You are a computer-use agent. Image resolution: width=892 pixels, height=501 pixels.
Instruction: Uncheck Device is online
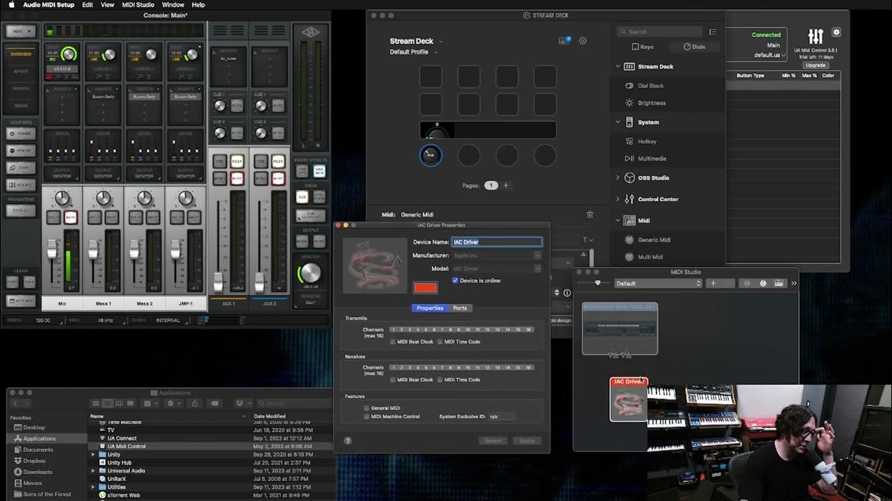tap(455, 280)
